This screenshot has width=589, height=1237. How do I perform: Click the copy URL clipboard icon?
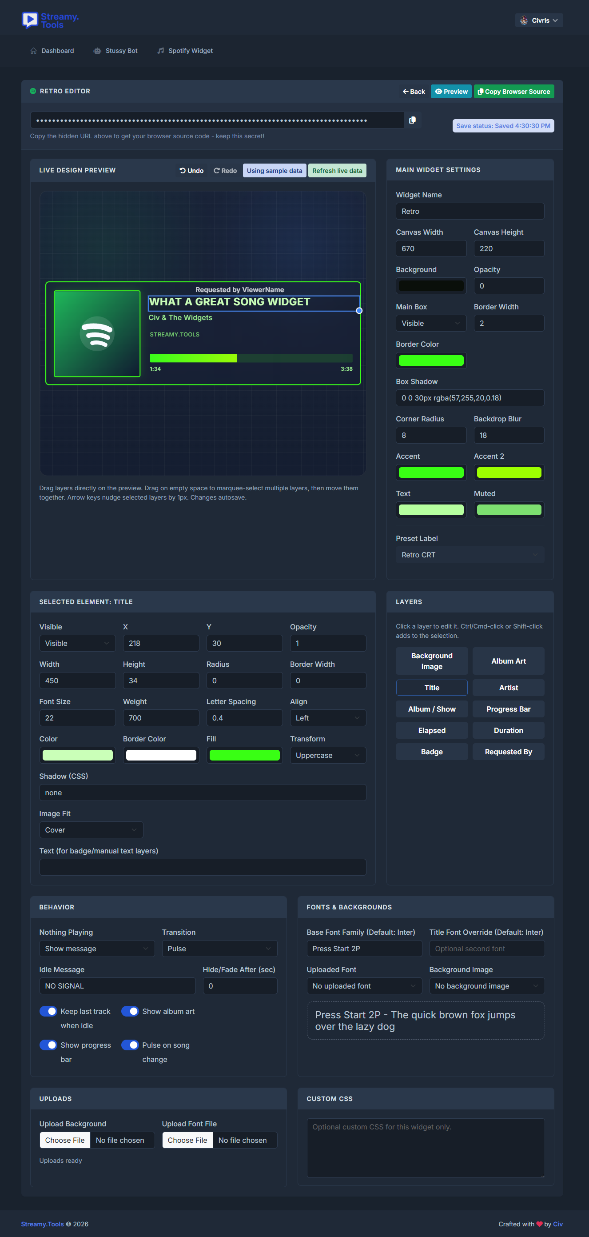(412, 120)
